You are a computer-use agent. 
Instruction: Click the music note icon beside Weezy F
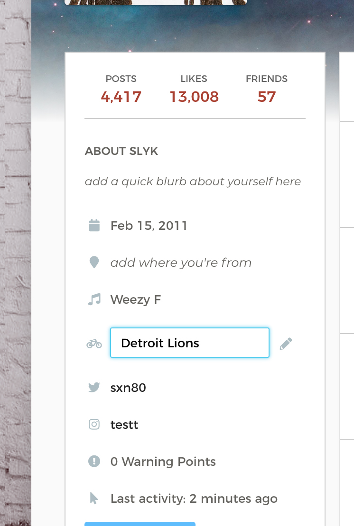pos(94,299)
